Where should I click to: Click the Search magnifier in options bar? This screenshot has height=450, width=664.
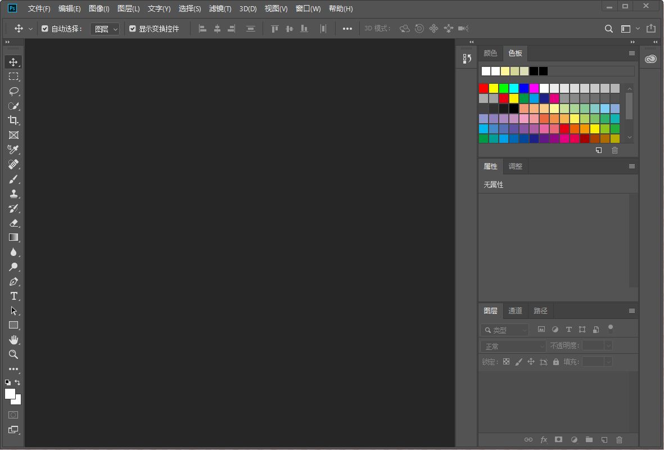coord(608,29)
